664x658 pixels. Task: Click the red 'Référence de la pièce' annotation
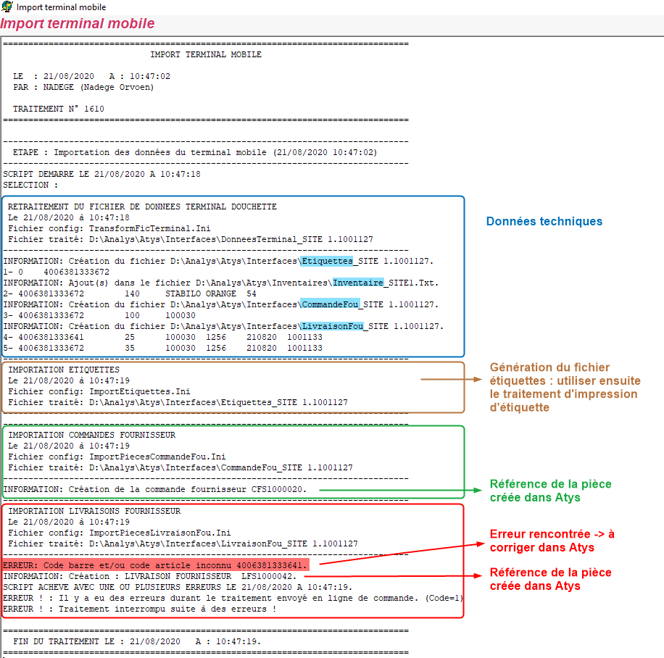pos(550,578)
